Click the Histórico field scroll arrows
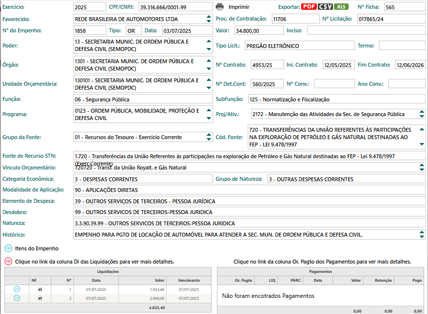The width and height of the screenshot is (428, 314). point(422,235)
